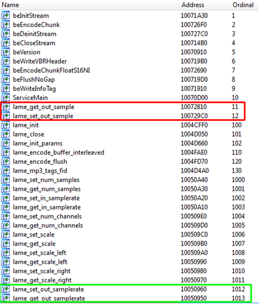Click ordinal 1005 of lame_get_num_channels
The image size is (259, 304).
(x=238, y=226)
